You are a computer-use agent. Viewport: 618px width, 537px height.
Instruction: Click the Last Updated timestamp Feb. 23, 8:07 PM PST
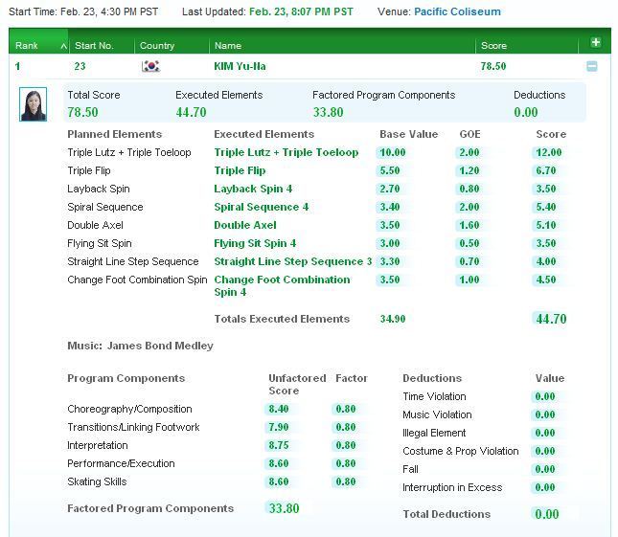click(x=301, y=11)
